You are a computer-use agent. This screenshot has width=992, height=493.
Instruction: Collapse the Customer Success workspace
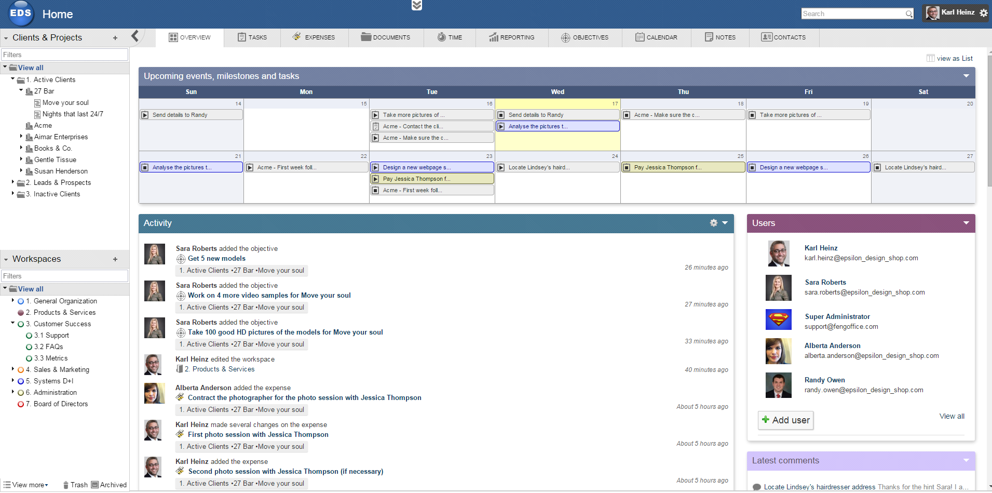13,323
